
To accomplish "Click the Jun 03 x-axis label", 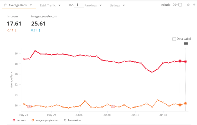I will (80, 115).
